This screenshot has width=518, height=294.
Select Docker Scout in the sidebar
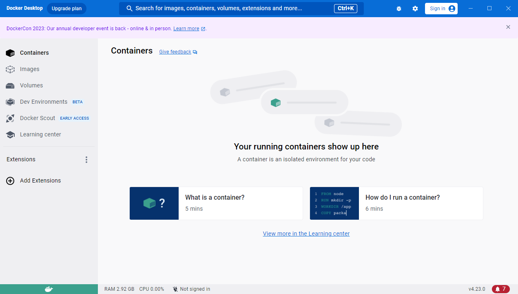(38, 118)
